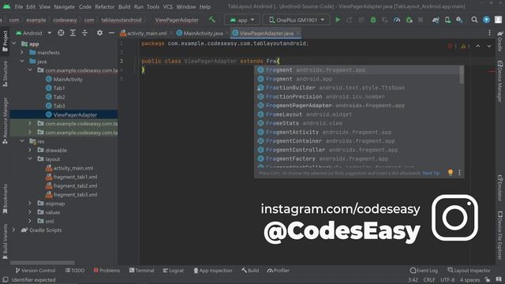505x284 pixels.
Task: Select FragmentPagerAdapter from the completion list
Action: [x=359, y=105]
